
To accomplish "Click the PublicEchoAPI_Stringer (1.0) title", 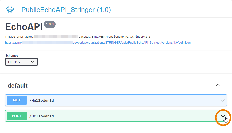I will [x=66, y=10].
